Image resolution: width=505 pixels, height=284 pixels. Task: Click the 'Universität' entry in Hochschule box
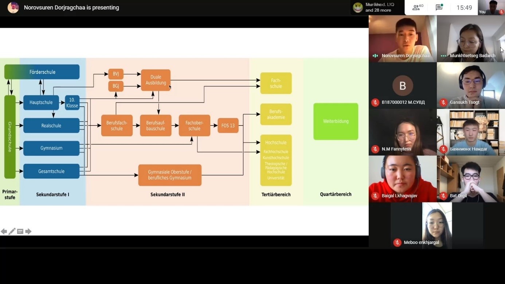(x=276, y=178)
